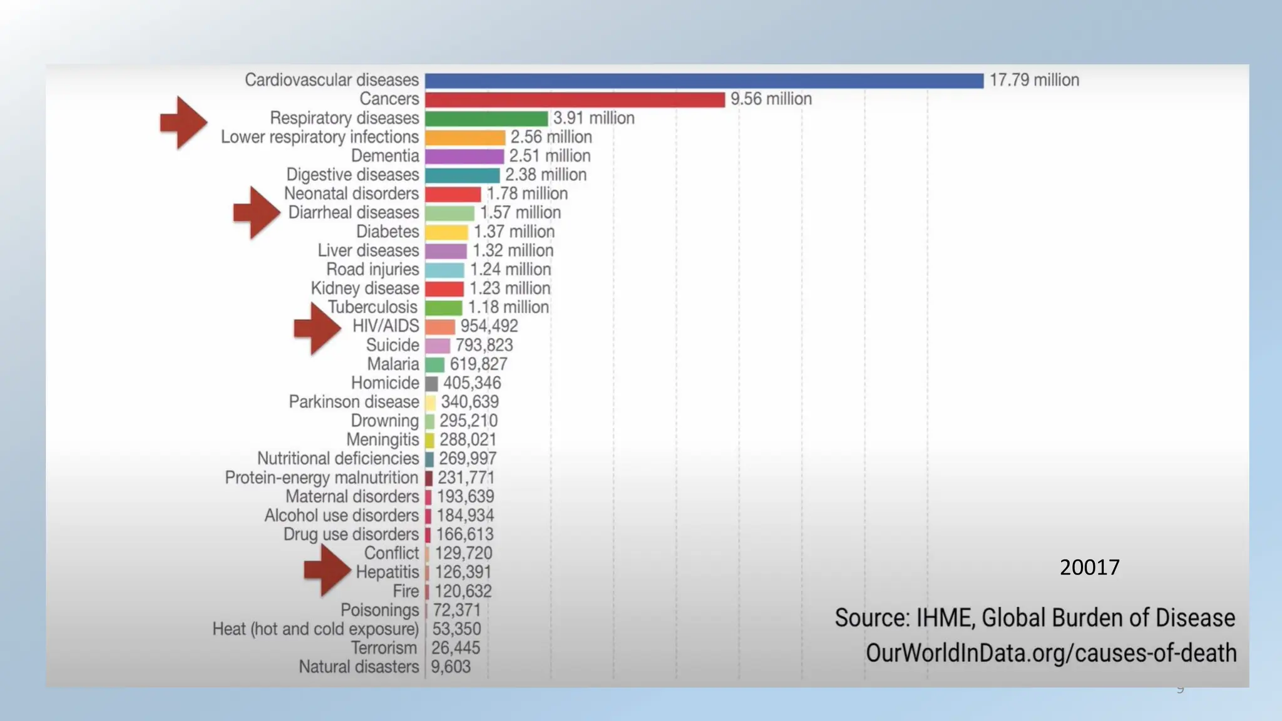Click the purple Dementia bar
The width and height of the screenshot is (1282, 721).
tap(464, 156)
